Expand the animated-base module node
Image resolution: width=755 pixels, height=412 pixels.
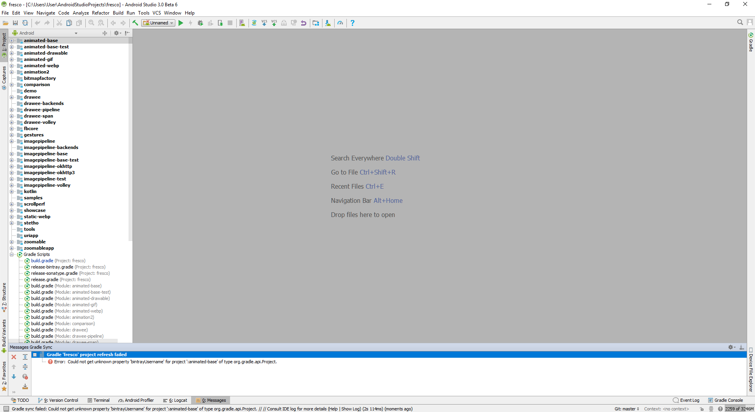click(x=12, y=40)
